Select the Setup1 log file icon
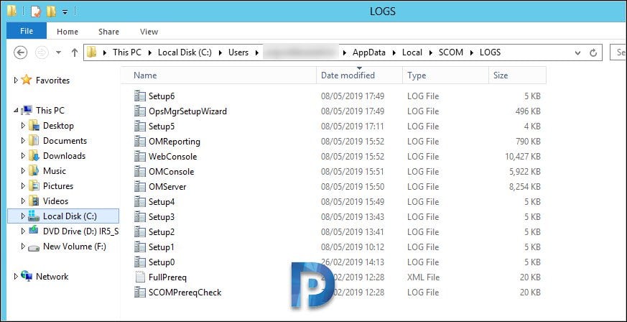627x322 pixels. [x=139, y=247]
